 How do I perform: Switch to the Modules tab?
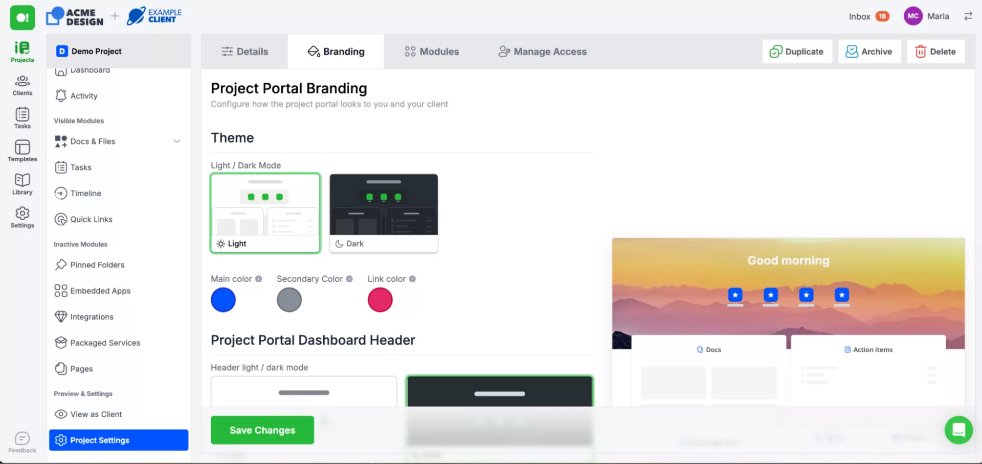tap(432, 52)
